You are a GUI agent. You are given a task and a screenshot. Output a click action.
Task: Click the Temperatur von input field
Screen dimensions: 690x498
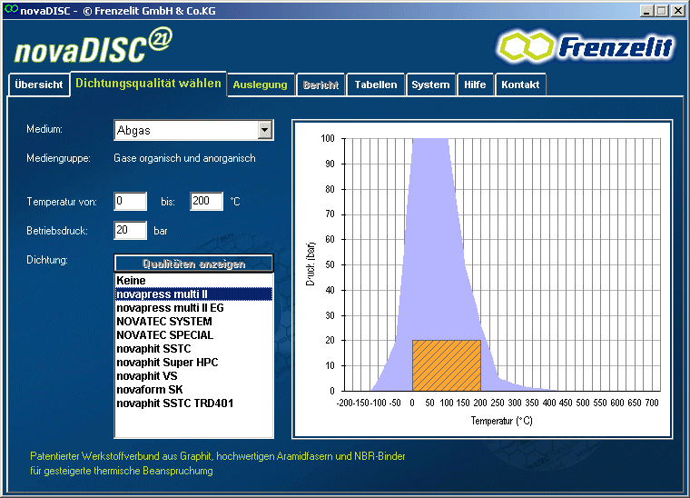click(131, 202)
